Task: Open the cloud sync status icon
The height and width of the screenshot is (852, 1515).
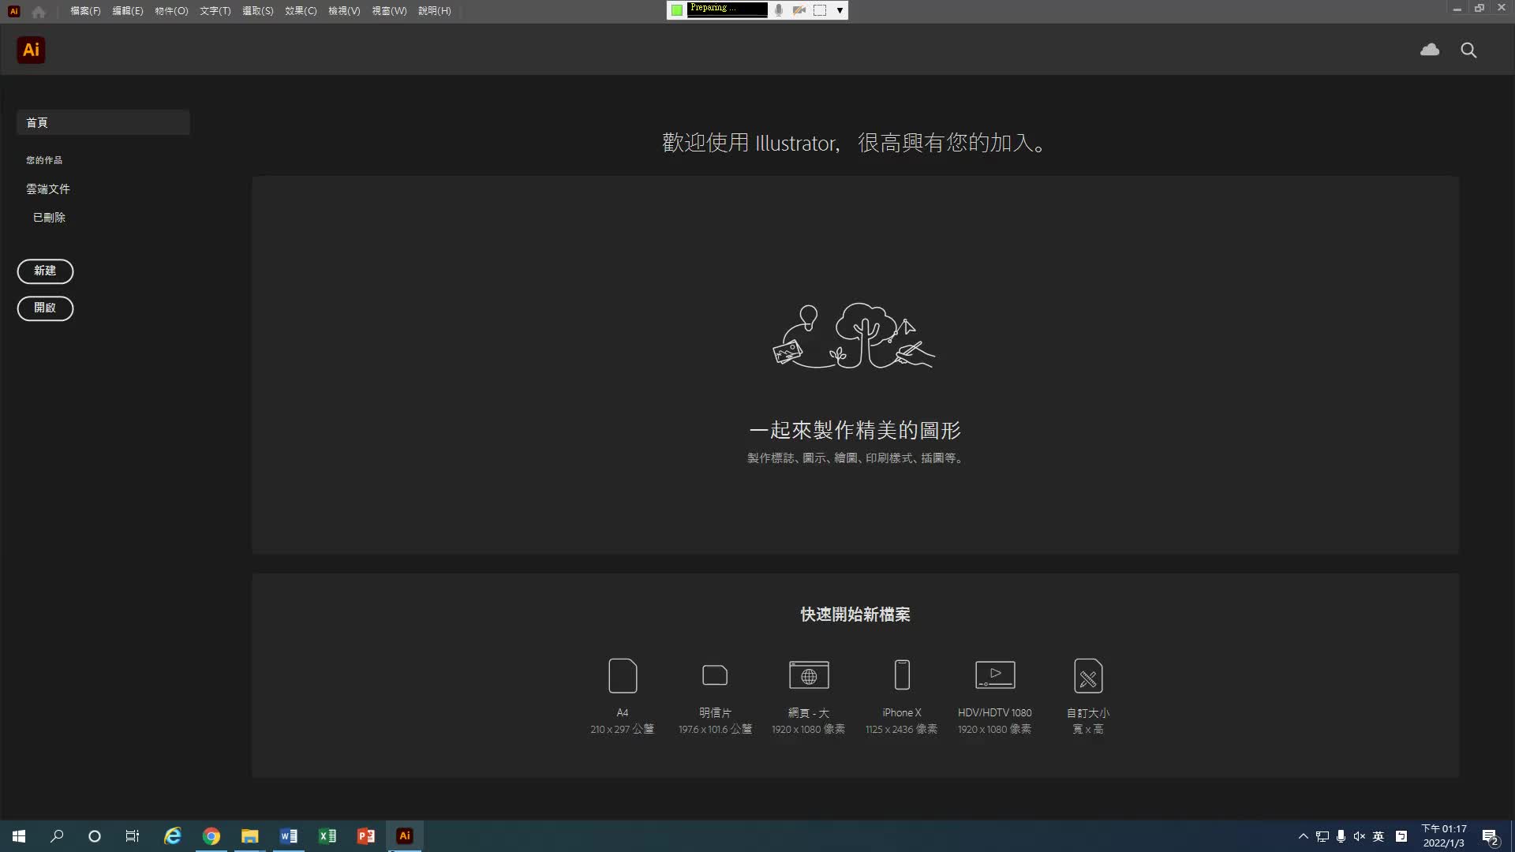Action: tap(1430, 50)
